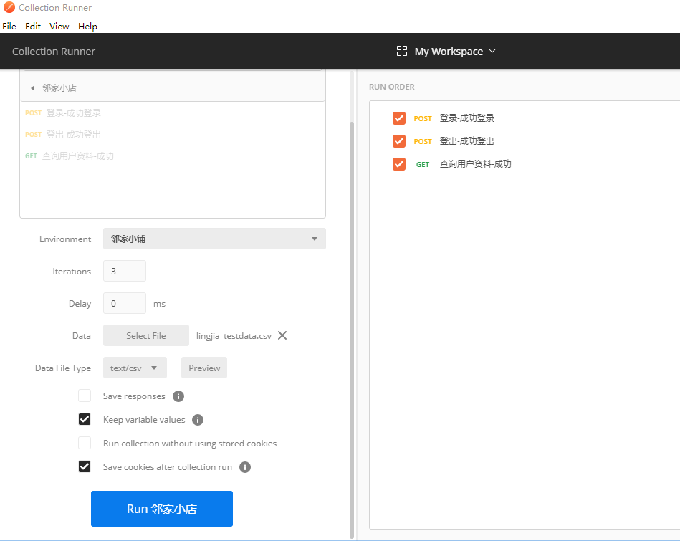Screen dimensions: 680x546
Task: Click the info icon next to Keep variable values
Action: [x=197, y=419]
